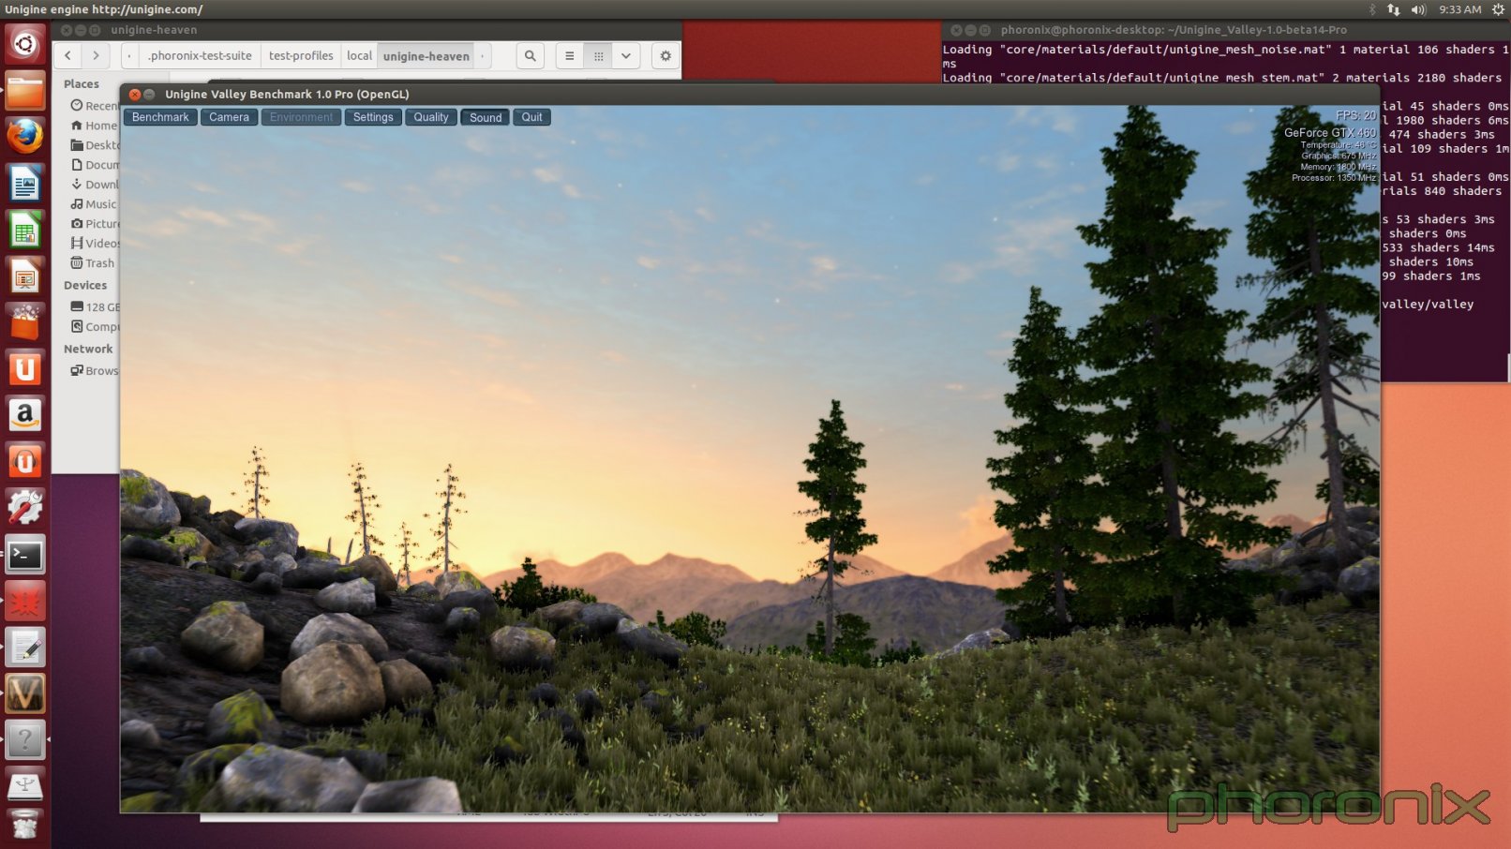Browse Network in sidebar

pyautogui.click(x=95, y=371)
